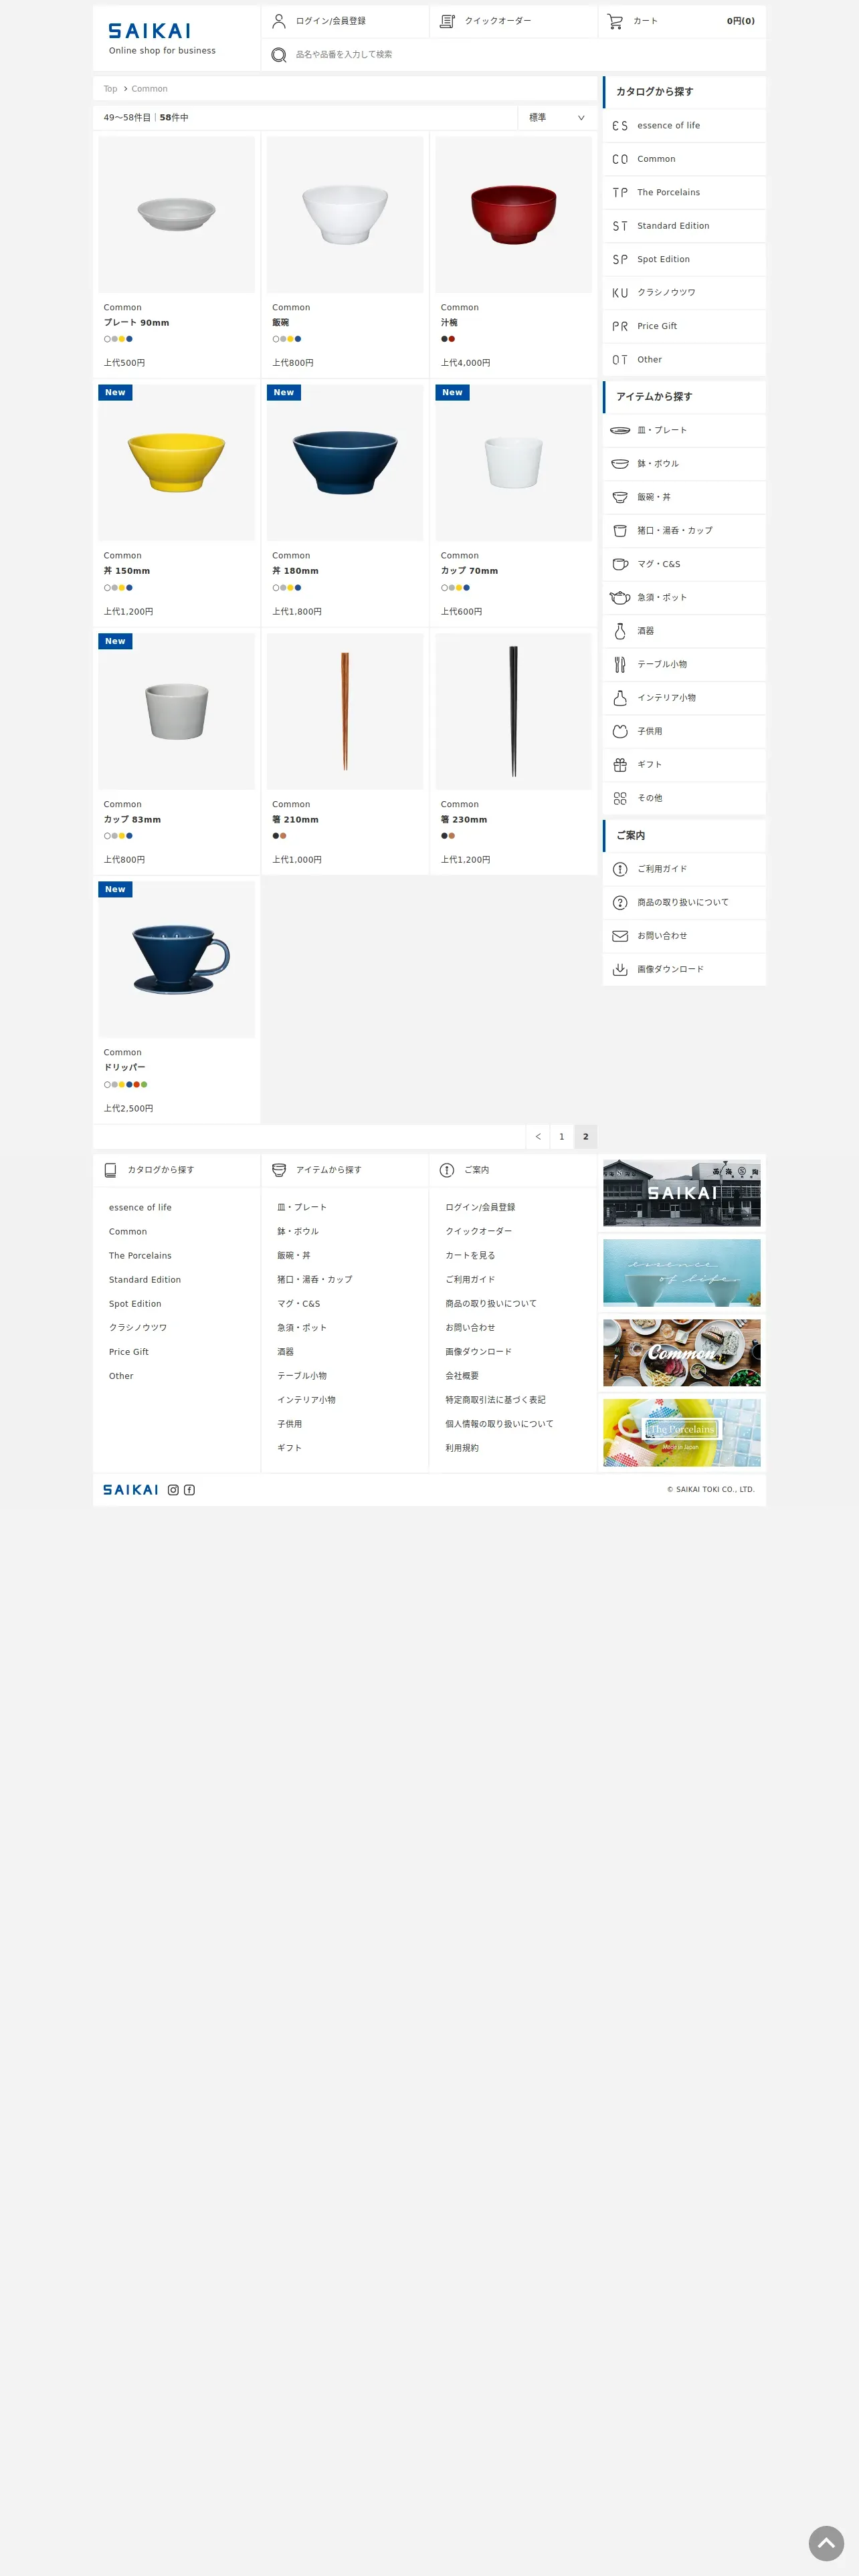
Task: Click the Common food banner
Action: [x=682, y=1354]
